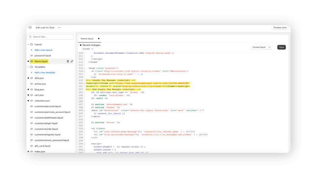The height and width of the screenshot is (178, 317).
Task: Click the Recent changes label
Action: point(91,45)
